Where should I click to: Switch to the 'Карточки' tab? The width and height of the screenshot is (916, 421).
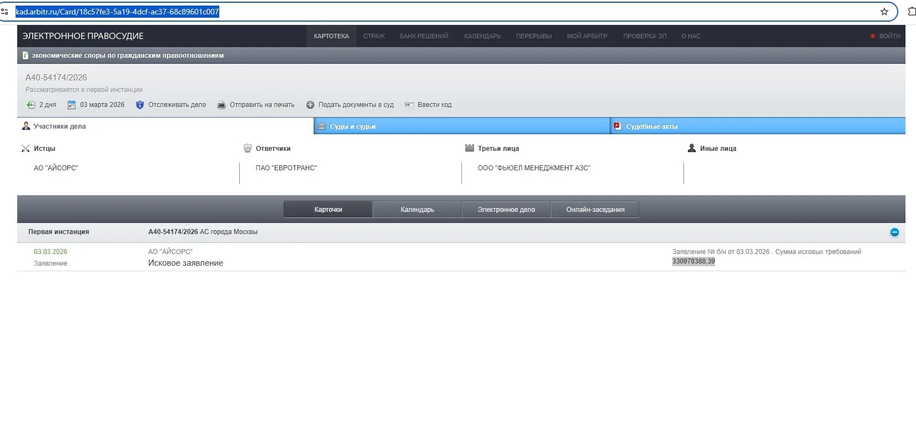click(x=328, y=210)
